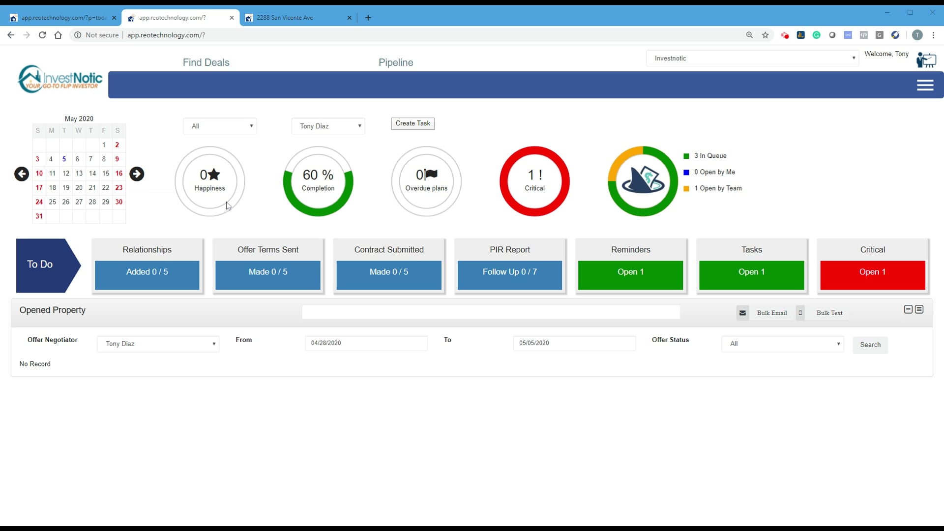Click the green In Queue legend swatch

pos(686,156)
